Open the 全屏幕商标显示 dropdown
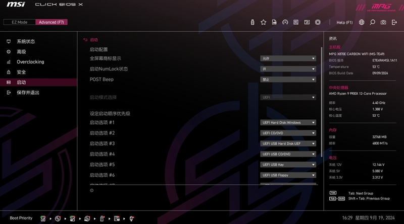Image resolution: width=404 pixels, height=224 pixels. click(288, 58)
